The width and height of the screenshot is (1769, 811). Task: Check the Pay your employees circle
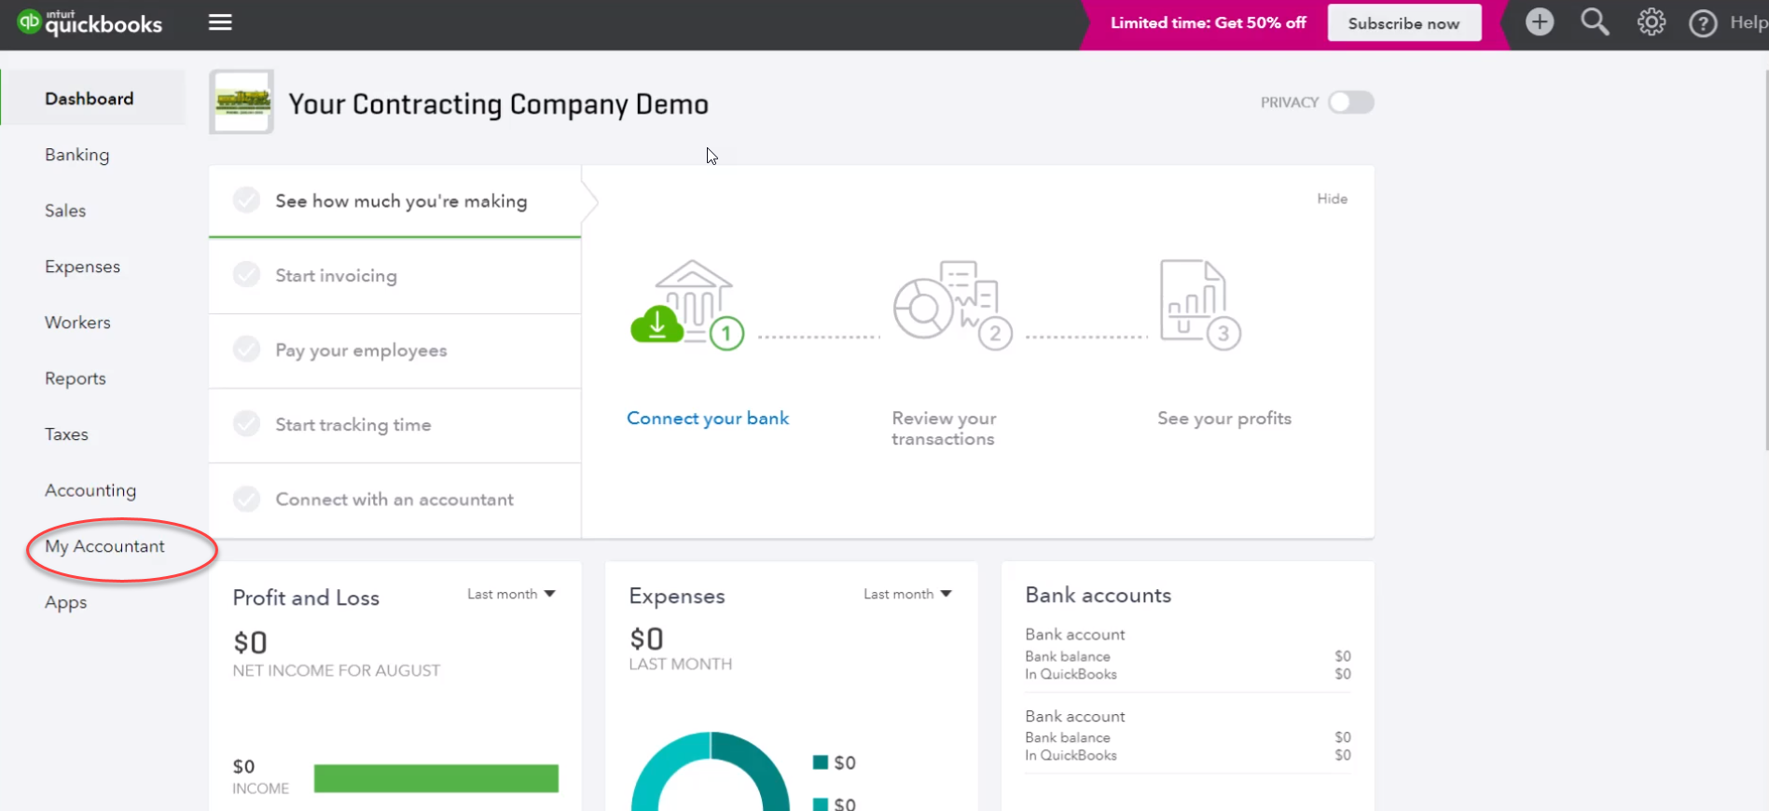[246, 350]
